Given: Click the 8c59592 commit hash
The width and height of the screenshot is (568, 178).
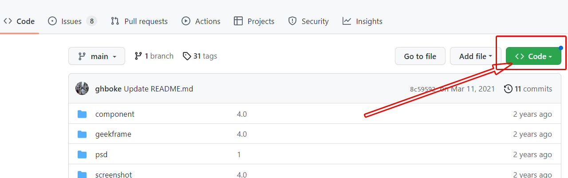Looking at the screenshot, I should [423, 89].
